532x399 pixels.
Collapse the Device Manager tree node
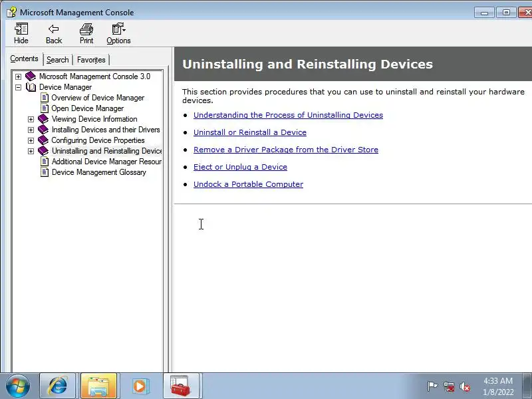19,88
